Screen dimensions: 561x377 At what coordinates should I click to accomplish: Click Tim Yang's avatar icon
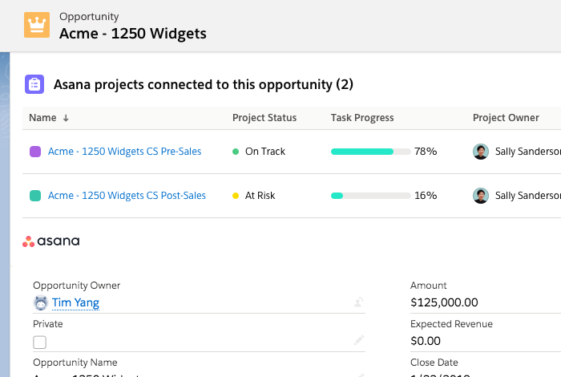click(x=41, y=302)
